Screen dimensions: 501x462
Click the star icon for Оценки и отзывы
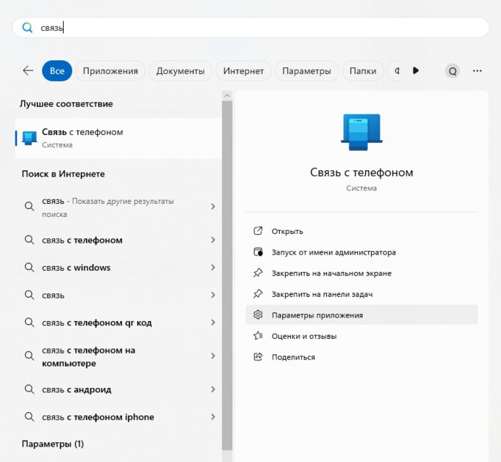[x=258, y=336]
